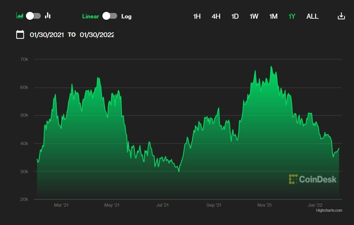Viewport: 354px width, 225px height.
Task: Edit the start date 01/30/2021
Action: click(47, 35)
